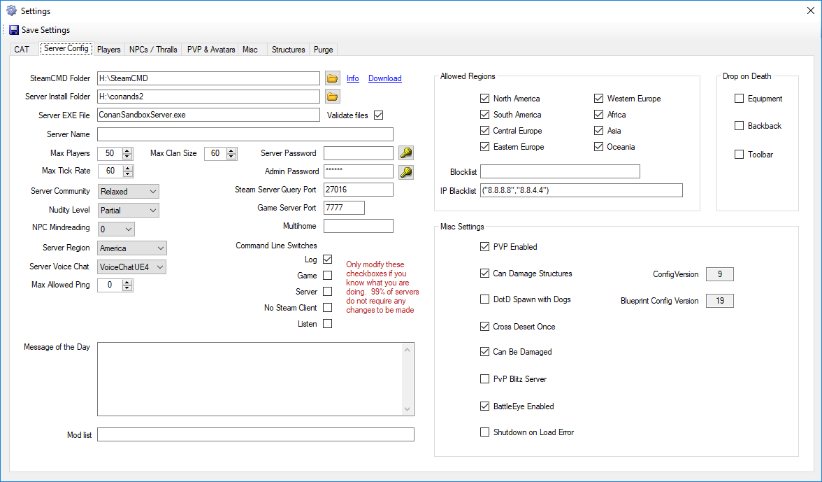
Task: Click the Settings gear icon in title bar
Action: [11, 11]
